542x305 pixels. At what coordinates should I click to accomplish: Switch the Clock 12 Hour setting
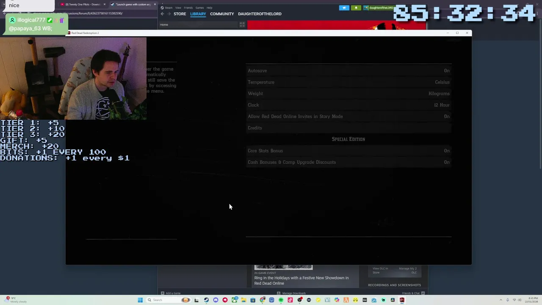click(348, 105)
